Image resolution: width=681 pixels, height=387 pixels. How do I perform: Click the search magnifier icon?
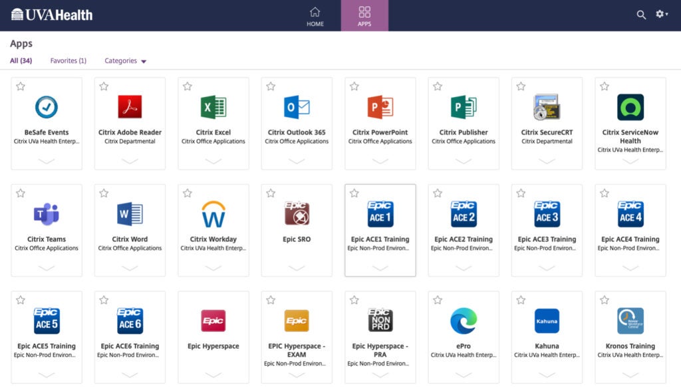[x=641, y=15]
